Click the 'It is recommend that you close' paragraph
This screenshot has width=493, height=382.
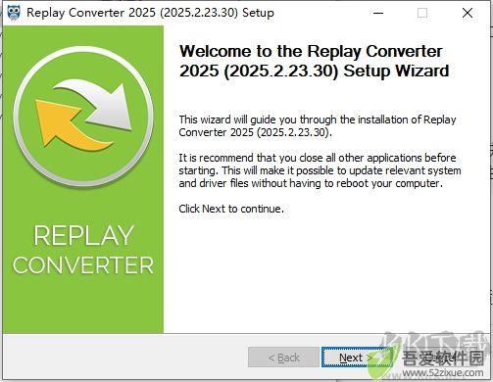pyautogui.click(x=320, y=170)
